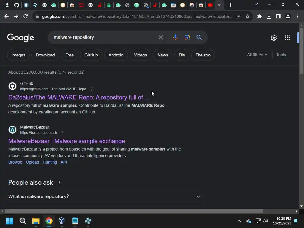Share this page via the share icon
Viewport: 304px width, 228px height.
click(238, 17)
